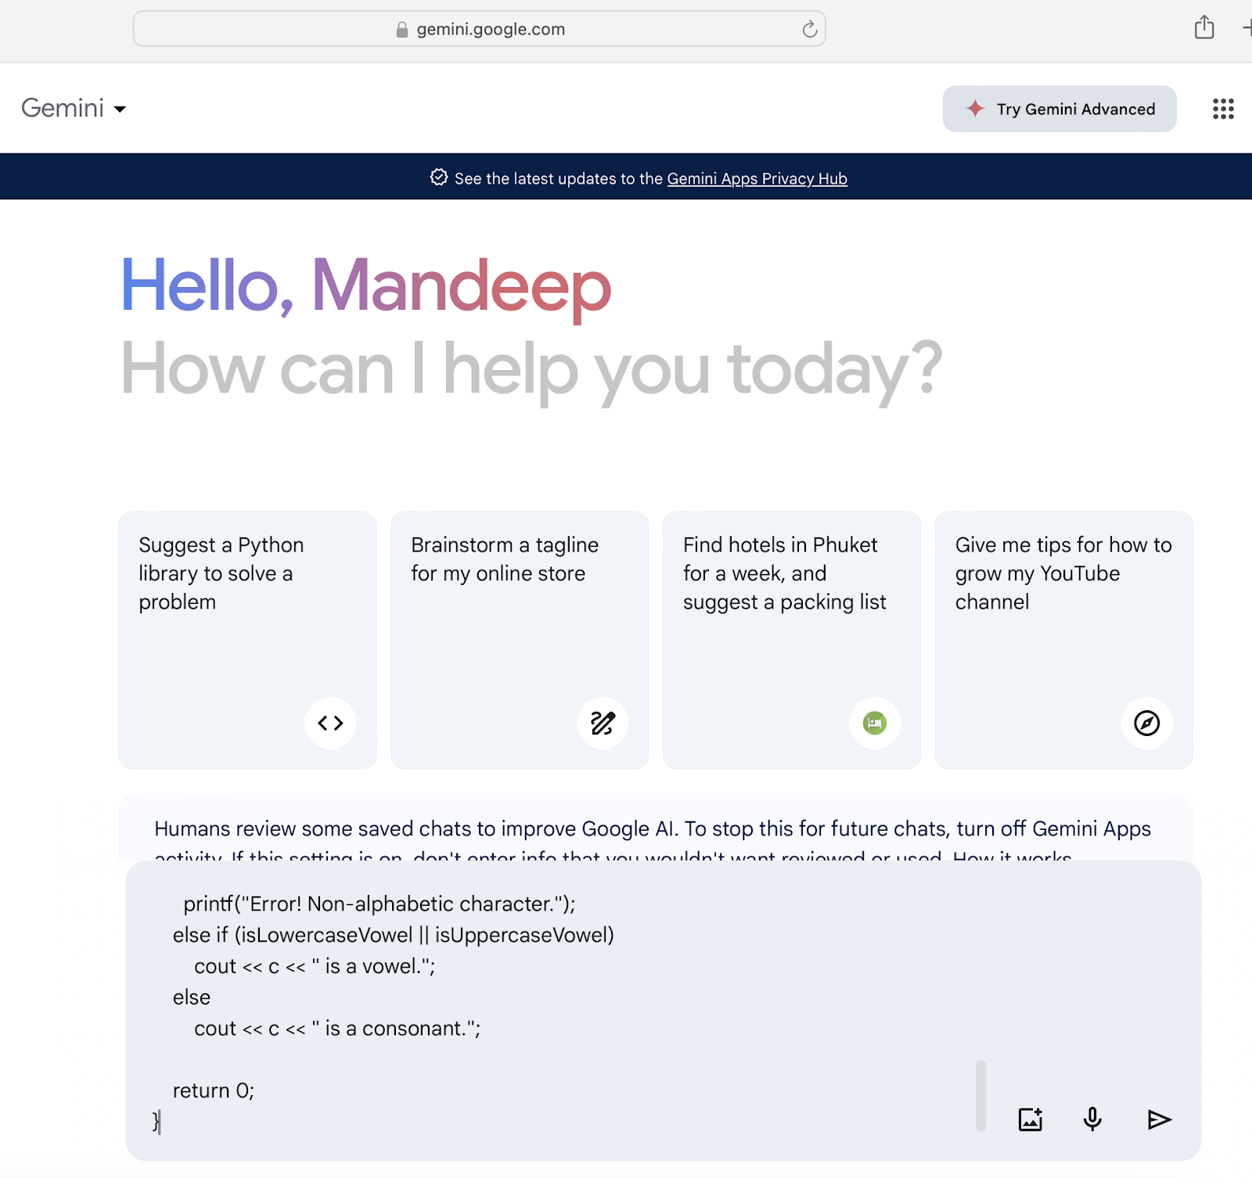Screen dimensions: 1252x1178
Task: Expand the Gemini model dropdown
Action: click(x=74, y=108)
